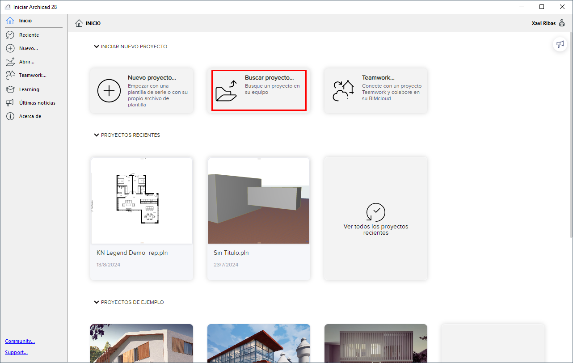This screenshot has height=363, width=573.
Task: Click the Buscar proyecto... card
Action: 259,90
